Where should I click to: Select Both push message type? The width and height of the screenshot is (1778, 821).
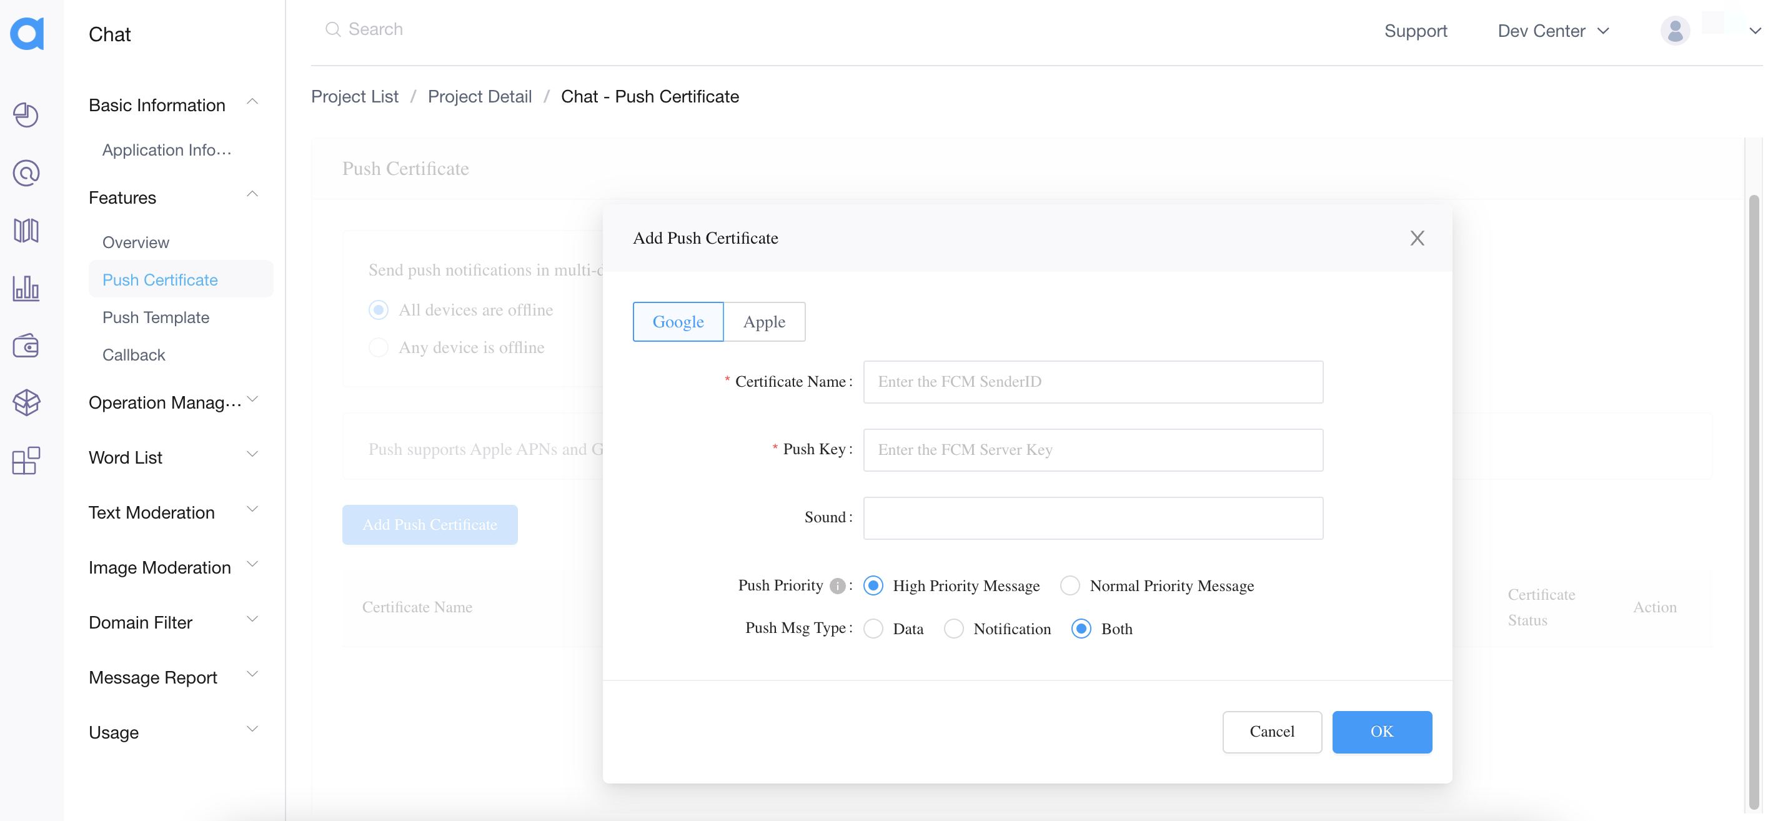click(x=1081, y=629)
